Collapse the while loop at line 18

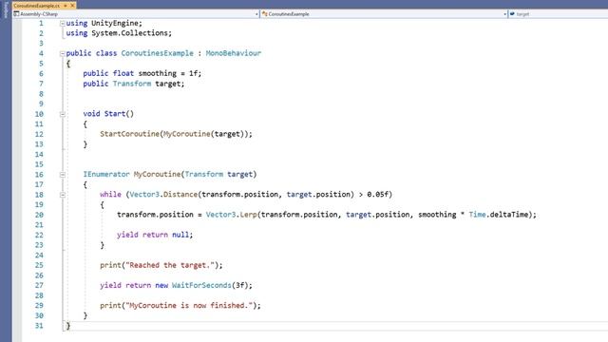[63, 195]
